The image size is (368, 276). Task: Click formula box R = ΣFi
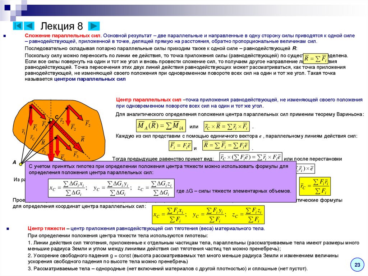316,59
